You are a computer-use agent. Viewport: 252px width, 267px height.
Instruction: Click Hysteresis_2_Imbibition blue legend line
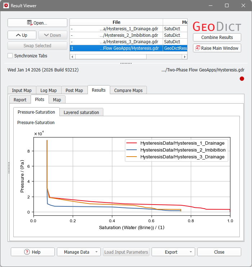coord(131,150)
